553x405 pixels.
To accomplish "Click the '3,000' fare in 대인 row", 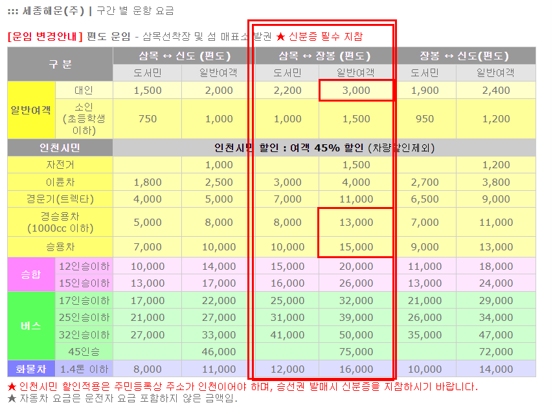I will pos(356,90).
